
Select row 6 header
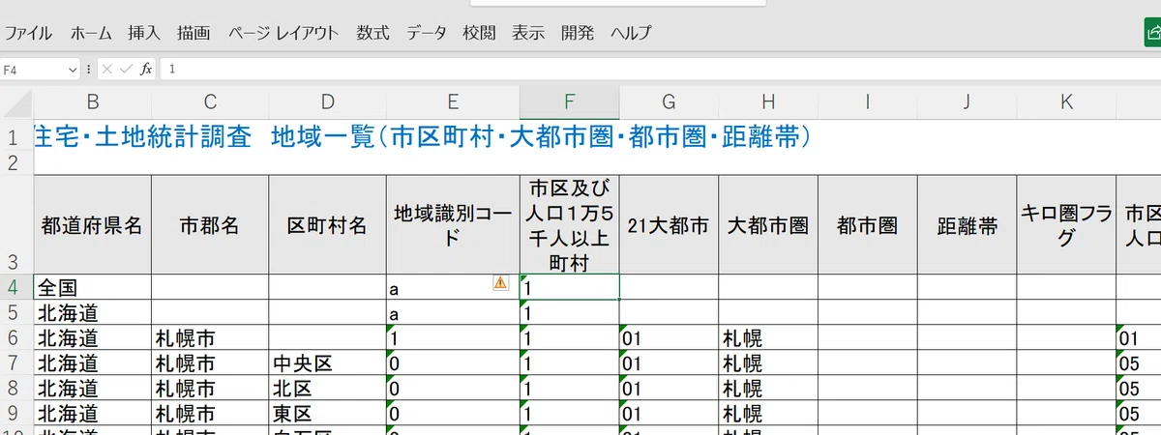15,338
